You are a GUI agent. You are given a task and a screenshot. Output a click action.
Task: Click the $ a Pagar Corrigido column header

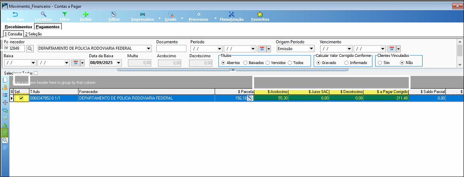(386, 92)
